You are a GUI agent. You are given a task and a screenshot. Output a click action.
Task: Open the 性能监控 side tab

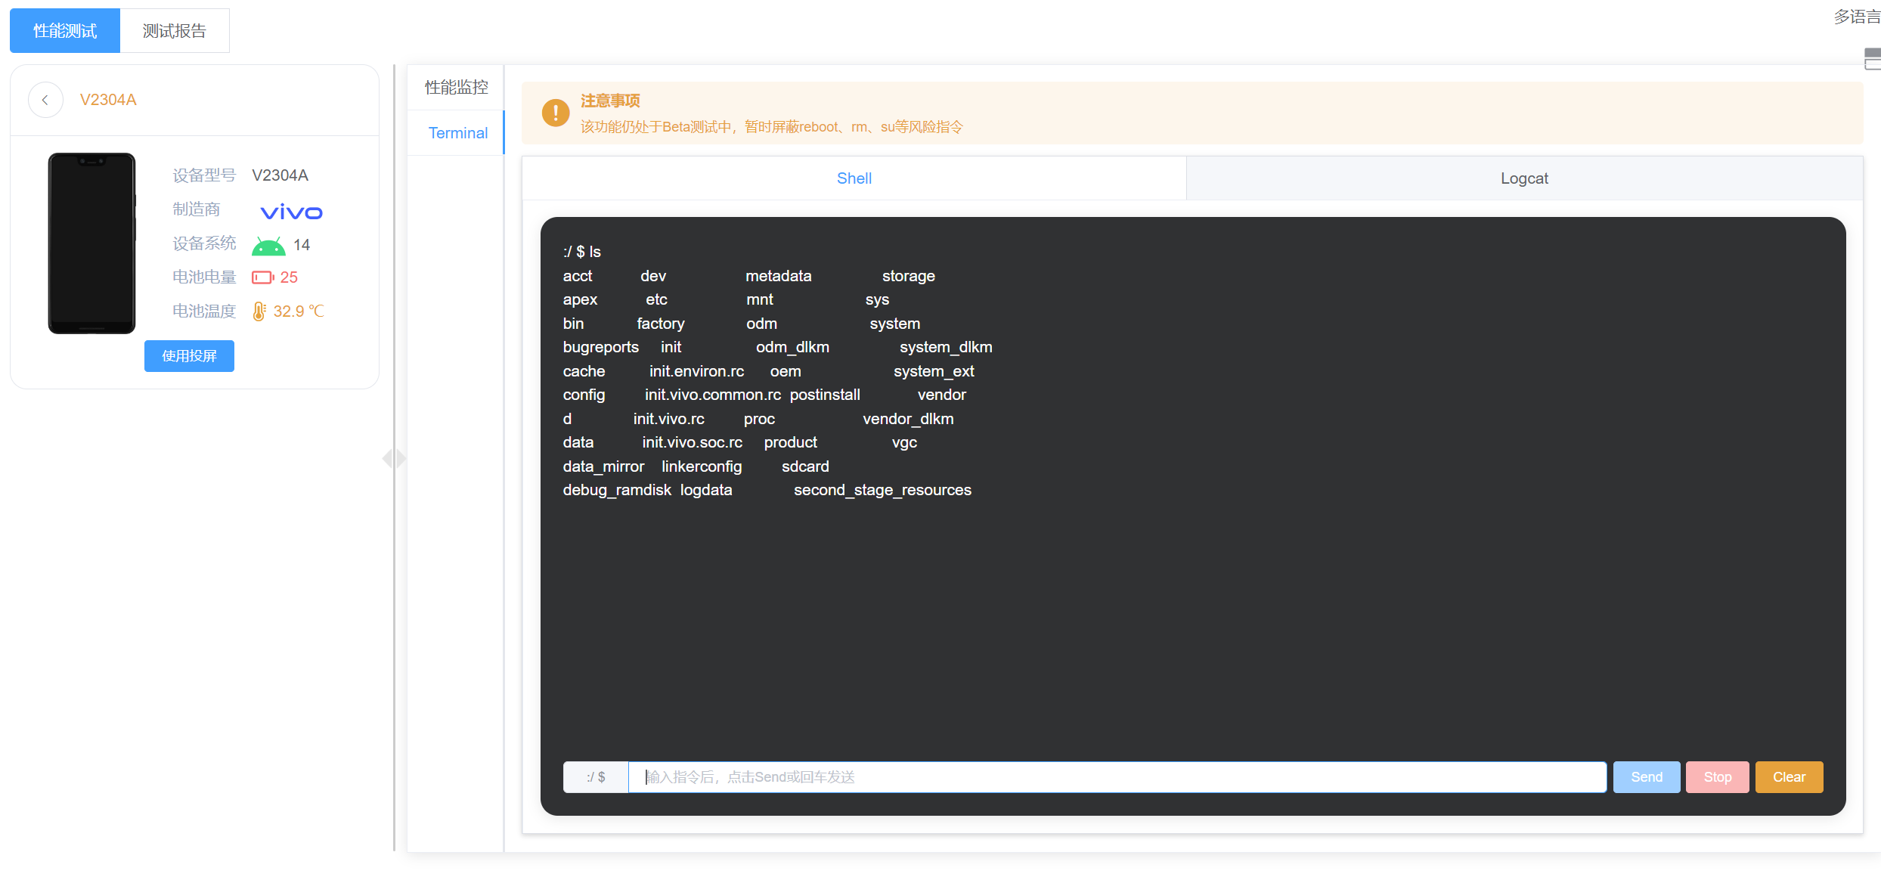click(x=456, y=88)
